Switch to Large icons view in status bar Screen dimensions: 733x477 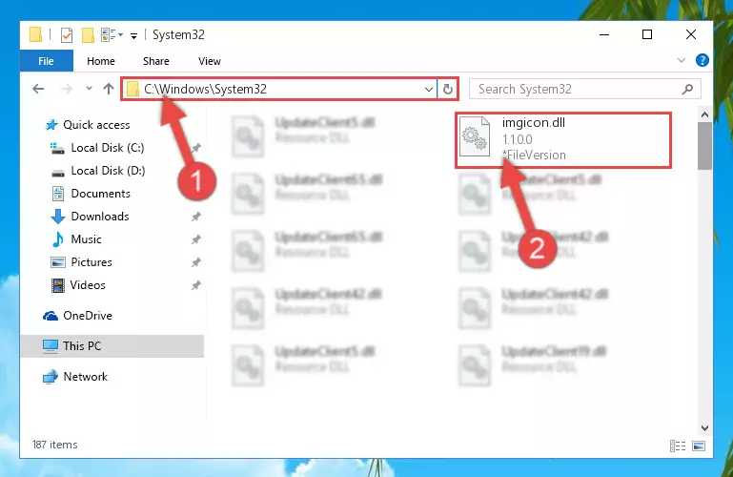point(699,446)
